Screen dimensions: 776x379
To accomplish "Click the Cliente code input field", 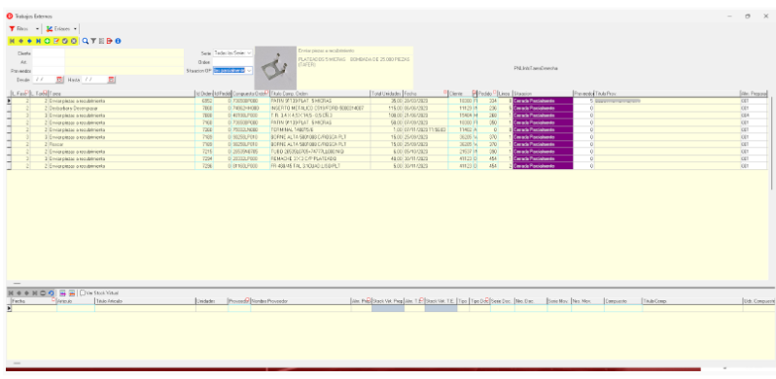I will point(49,52).
